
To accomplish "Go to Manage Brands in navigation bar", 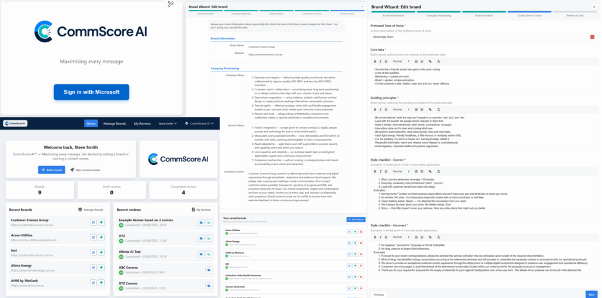I will coord(115,124).
